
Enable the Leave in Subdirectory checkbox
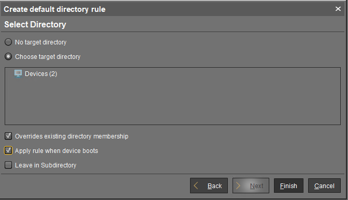point(8,165)
